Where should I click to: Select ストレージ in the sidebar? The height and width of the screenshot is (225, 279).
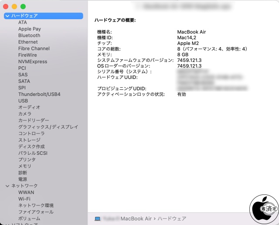pyautogui.click(x=29, y=140)
